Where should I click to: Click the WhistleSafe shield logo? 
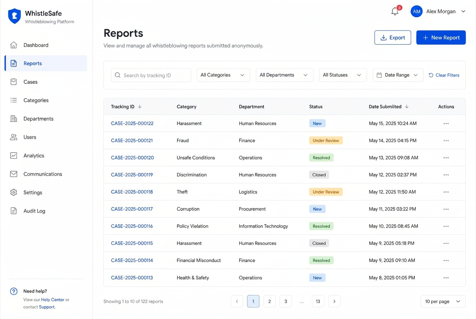[x=14, y=16]
